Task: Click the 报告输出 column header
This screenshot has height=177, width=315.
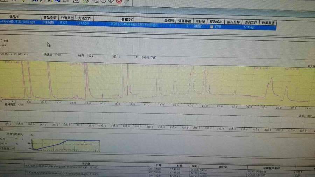Action: click(216, 22)
